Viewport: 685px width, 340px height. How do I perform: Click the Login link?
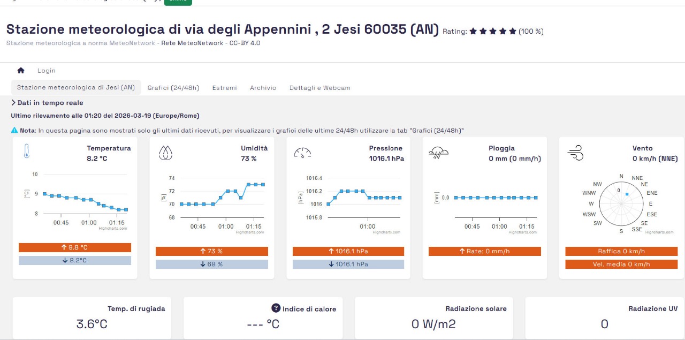[47, 71]
